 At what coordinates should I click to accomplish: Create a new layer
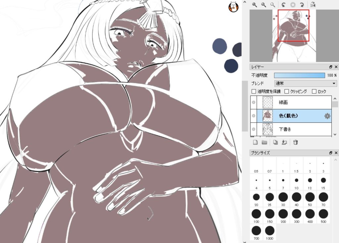point(255,142)
